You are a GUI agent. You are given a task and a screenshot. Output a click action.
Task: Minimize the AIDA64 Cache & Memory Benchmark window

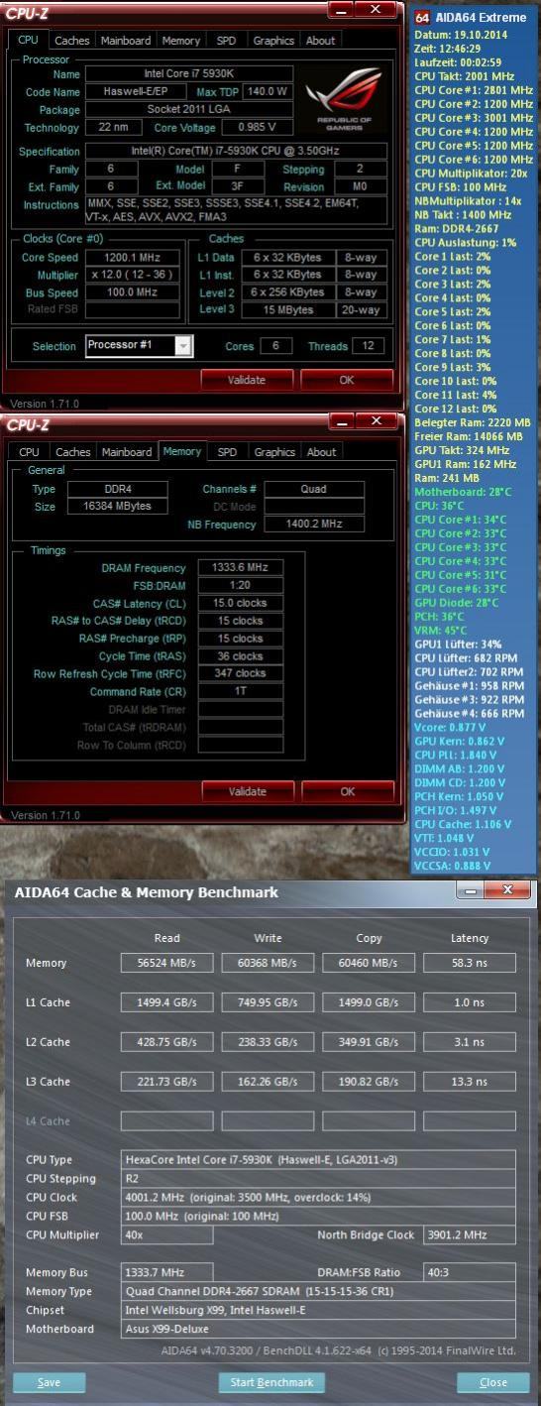click(x=471, y=889)
